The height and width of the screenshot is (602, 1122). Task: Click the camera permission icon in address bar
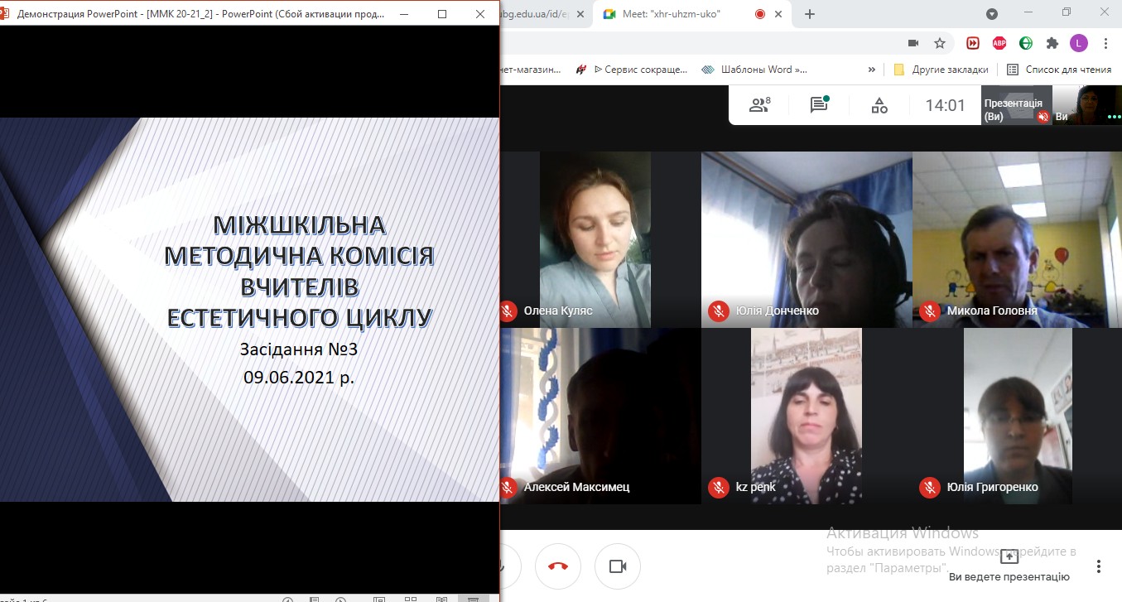pos(913,43)
